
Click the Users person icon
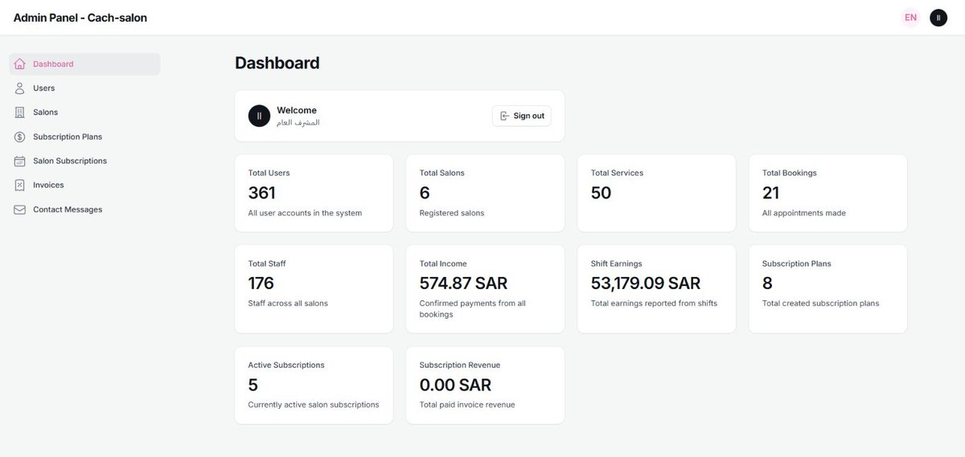pyautogui.click(x=20, y=88)
